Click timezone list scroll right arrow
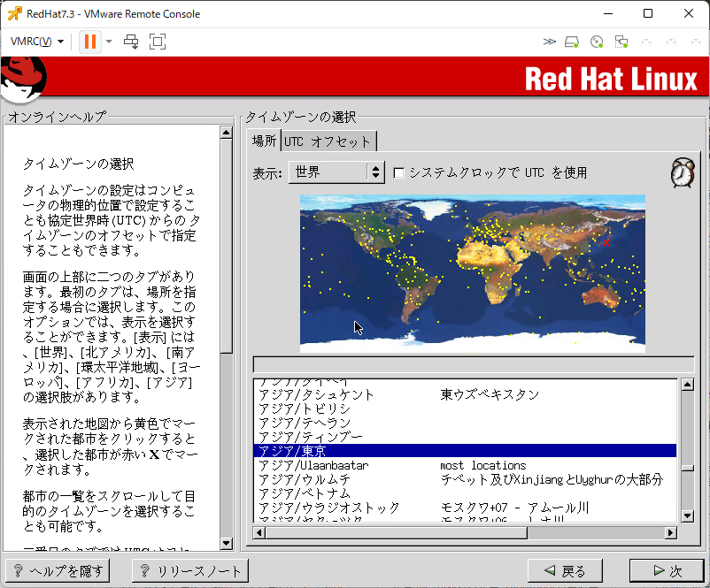This screenshot has height=588, width=710. (x=671, y=533)
